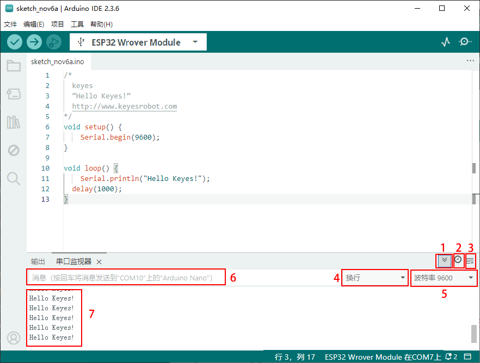Open the line ending 换行 dropdown
The height and width of the screenshot is (363, 480).
[375, 278]
